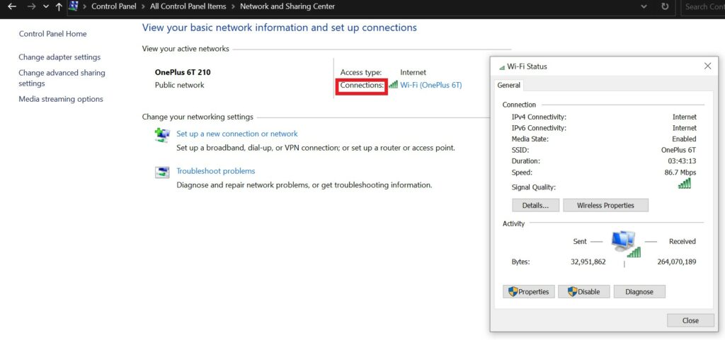725x340 pixels.
Task: Click sent bytes value 32,951,862
Action: pos(588,262)
